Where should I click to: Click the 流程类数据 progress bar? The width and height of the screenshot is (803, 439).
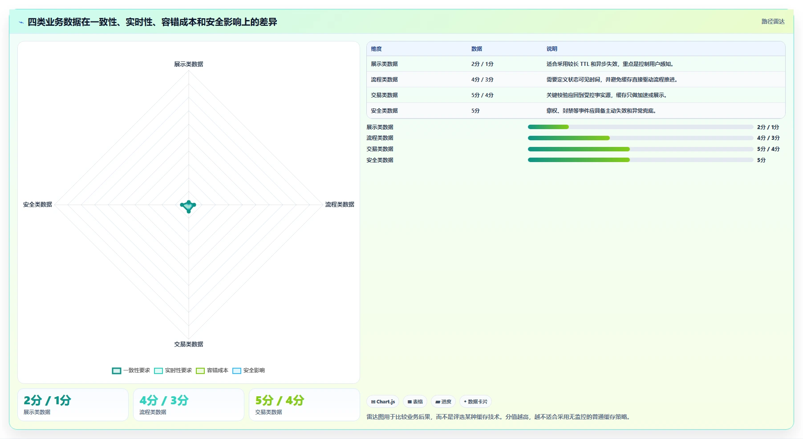tap(641, 138)
